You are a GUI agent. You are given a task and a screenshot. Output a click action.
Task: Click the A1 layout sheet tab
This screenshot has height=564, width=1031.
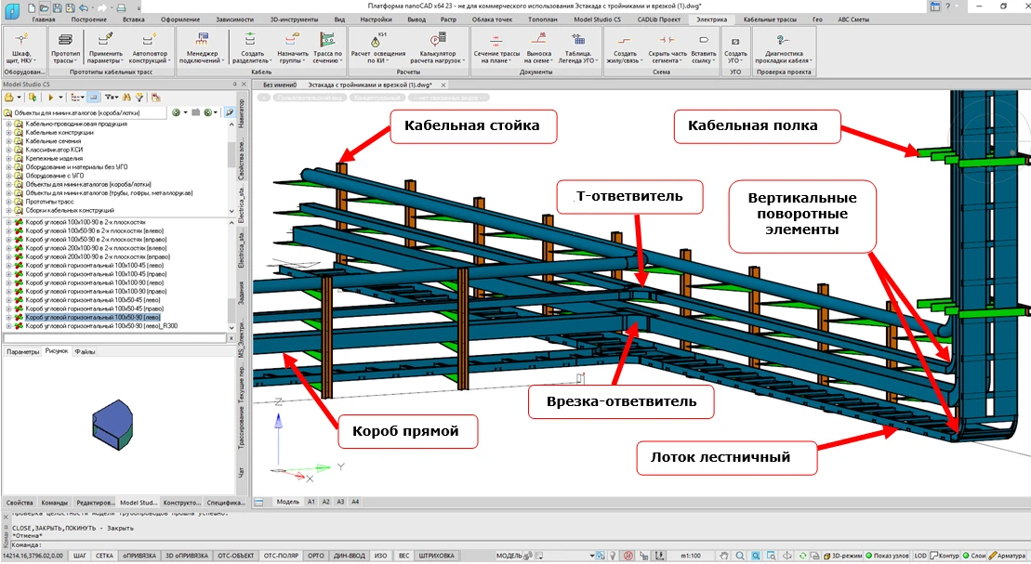tap(311, 502)
